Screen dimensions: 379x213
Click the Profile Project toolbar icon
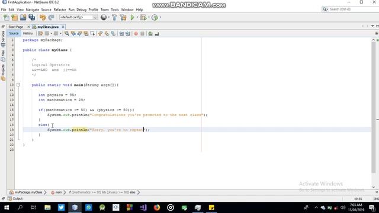[155, 17]
